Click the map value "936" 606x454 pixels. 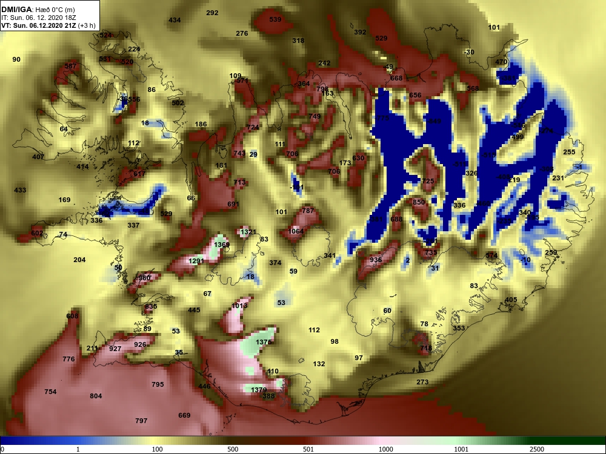click(x=376, y=260)
